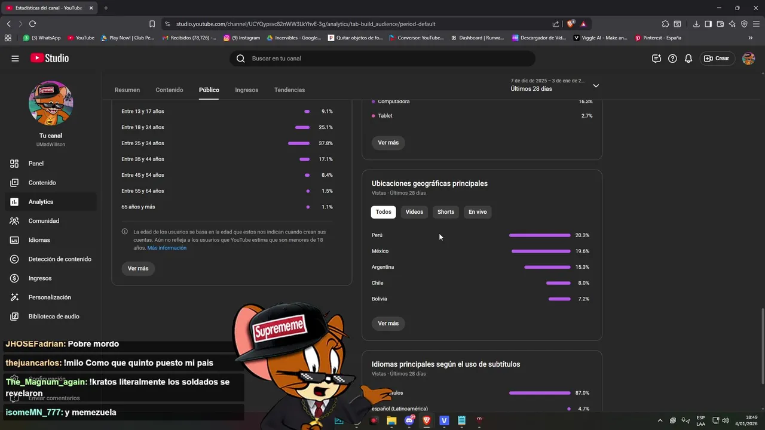Click the YouTube Studio logo
Image resolution: width=765 pixels, height=430 pixels.
click(x=50, y=58)
